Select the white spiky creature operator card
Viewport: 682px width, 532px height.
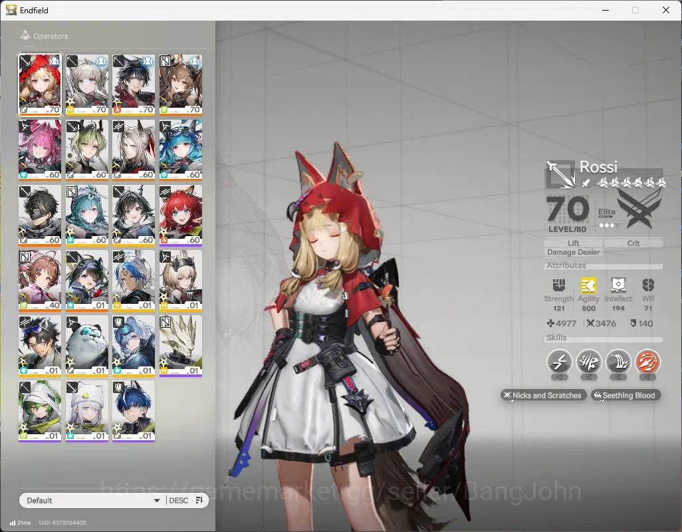point(181,346)
